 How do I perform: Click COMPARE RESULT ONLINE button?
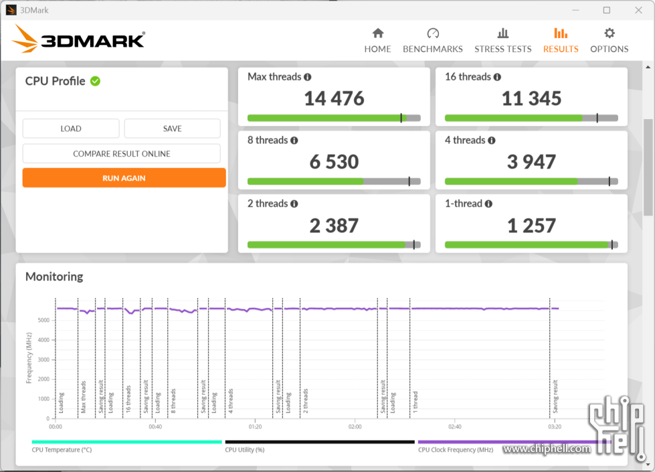tap(122, 153)
